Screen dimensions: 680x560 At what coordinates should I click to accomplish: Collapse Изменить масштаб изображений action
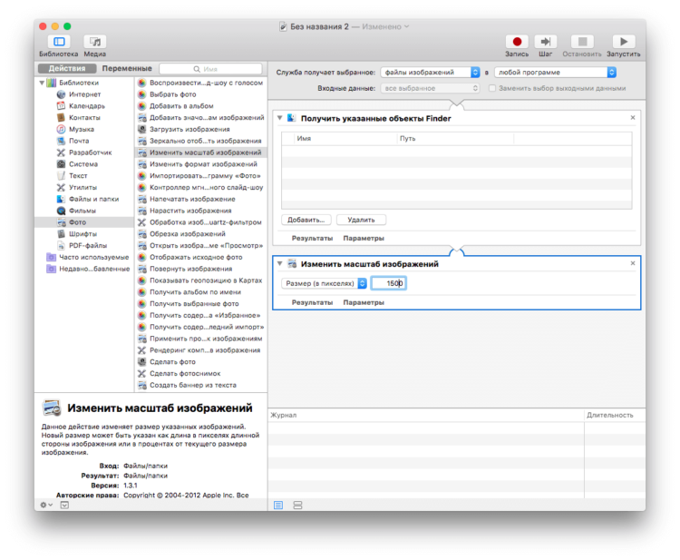pyautogui.click(x=280, y=263)
